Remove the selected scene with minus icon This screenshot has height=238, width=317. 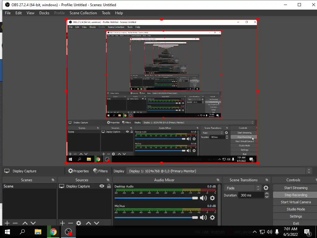[x=15, y=223]
